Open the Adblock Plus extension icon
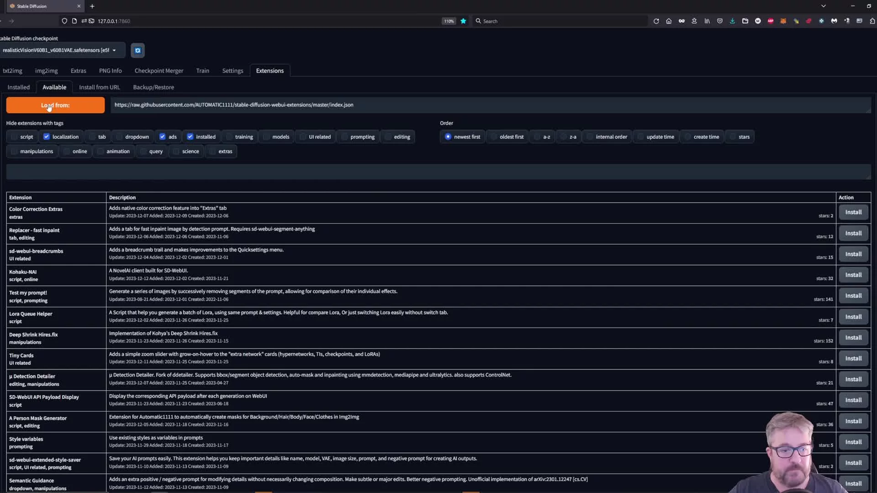 [771, 21]
